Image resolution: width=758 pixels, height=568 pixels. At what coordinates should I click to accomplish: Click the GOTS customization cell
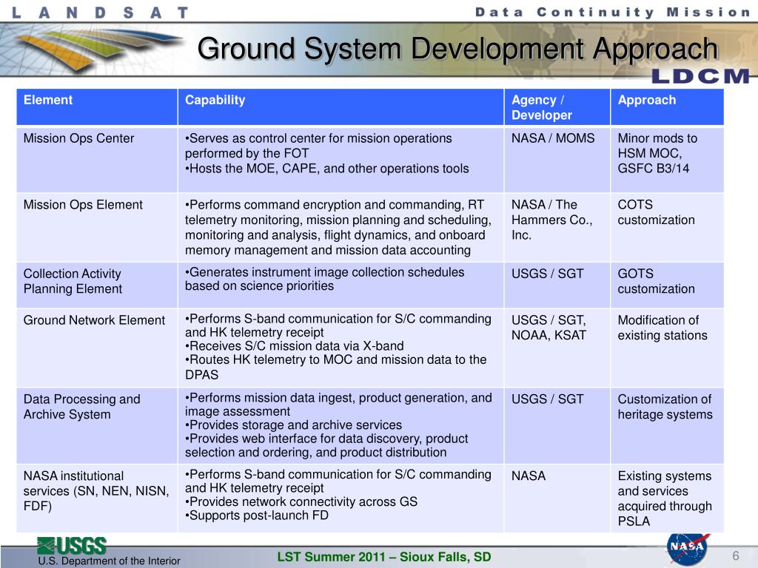(667, 285)
